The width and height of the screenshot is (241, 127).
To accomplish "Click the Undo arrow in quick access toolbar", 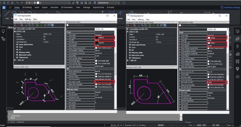I will pos(17,2).
